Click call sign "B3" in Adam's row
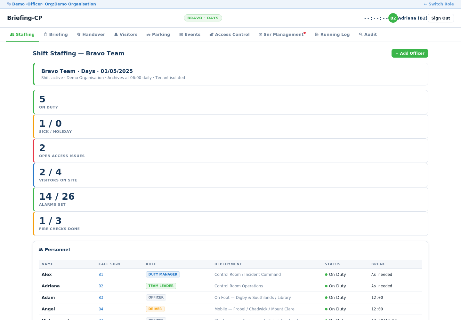 click(101, 298)
